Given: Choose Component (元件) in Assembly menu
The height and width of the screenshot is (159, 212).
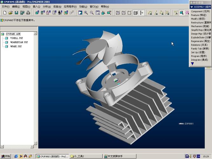Looking at the screenshot, I should pyautogui.click(x=200, y=11).
